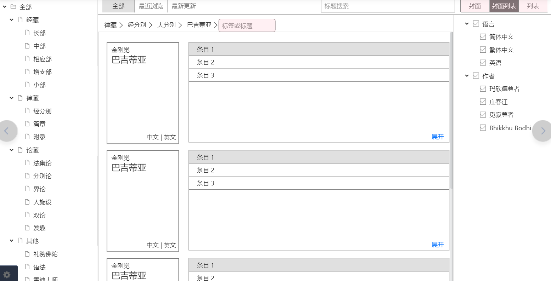Toggle the 语言 group checkbox
551x281 pixels.
coord(476,24)
